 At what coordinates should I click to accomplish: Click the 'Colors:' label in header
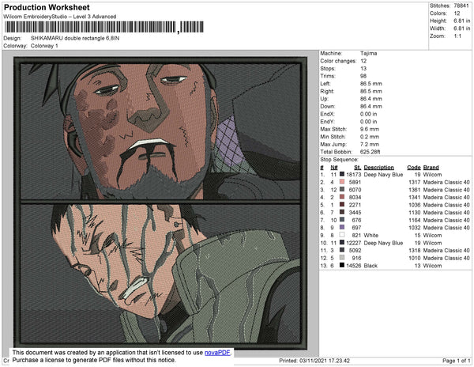438,13
